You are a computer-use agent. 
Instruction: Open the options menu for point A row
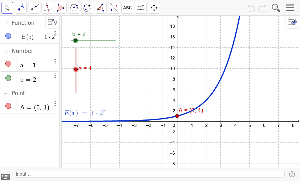click(x=55, y=104)
